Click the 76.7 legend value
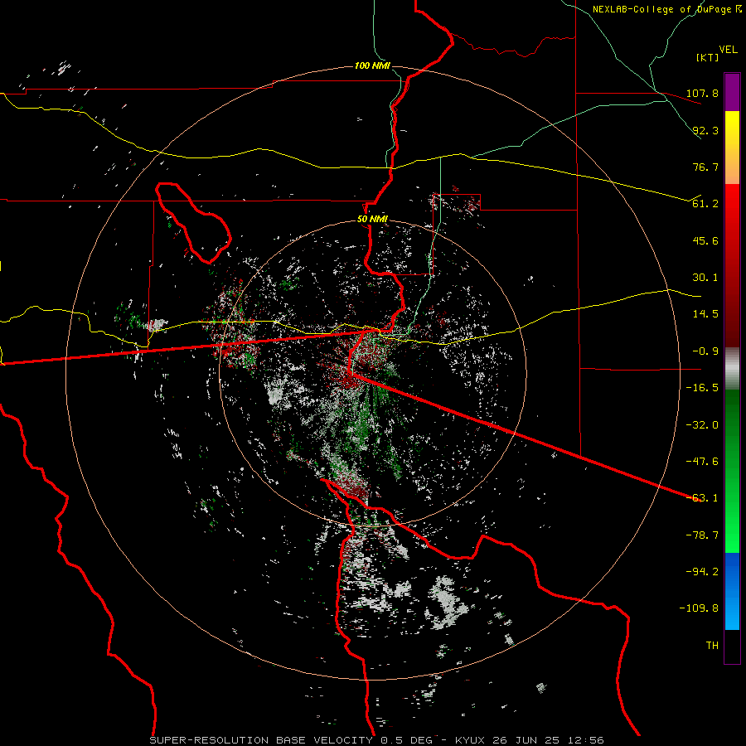The height and width of the screenshot is (746, 746). (x=705, y=167)
